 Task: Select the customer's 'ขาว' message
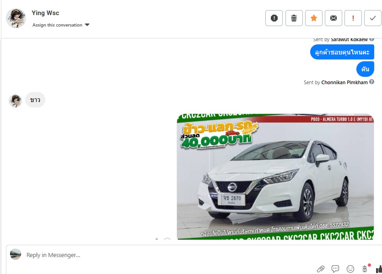pyautogui.click(x=35, y=100)
